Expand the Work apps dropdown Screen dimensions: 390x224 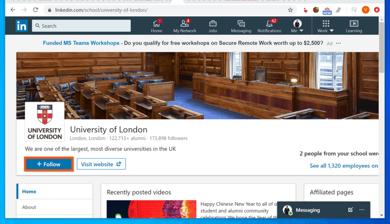click(326, 26)
